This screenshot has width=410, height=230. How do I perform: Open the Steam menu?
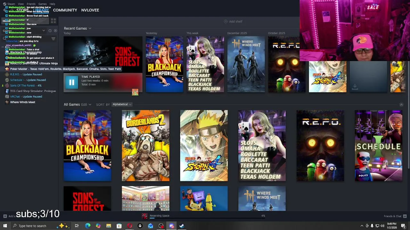tap(11, 4)
